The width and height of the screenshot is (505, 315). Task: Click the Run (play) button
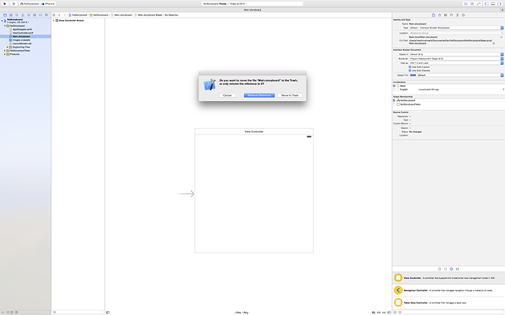point(4,4)
